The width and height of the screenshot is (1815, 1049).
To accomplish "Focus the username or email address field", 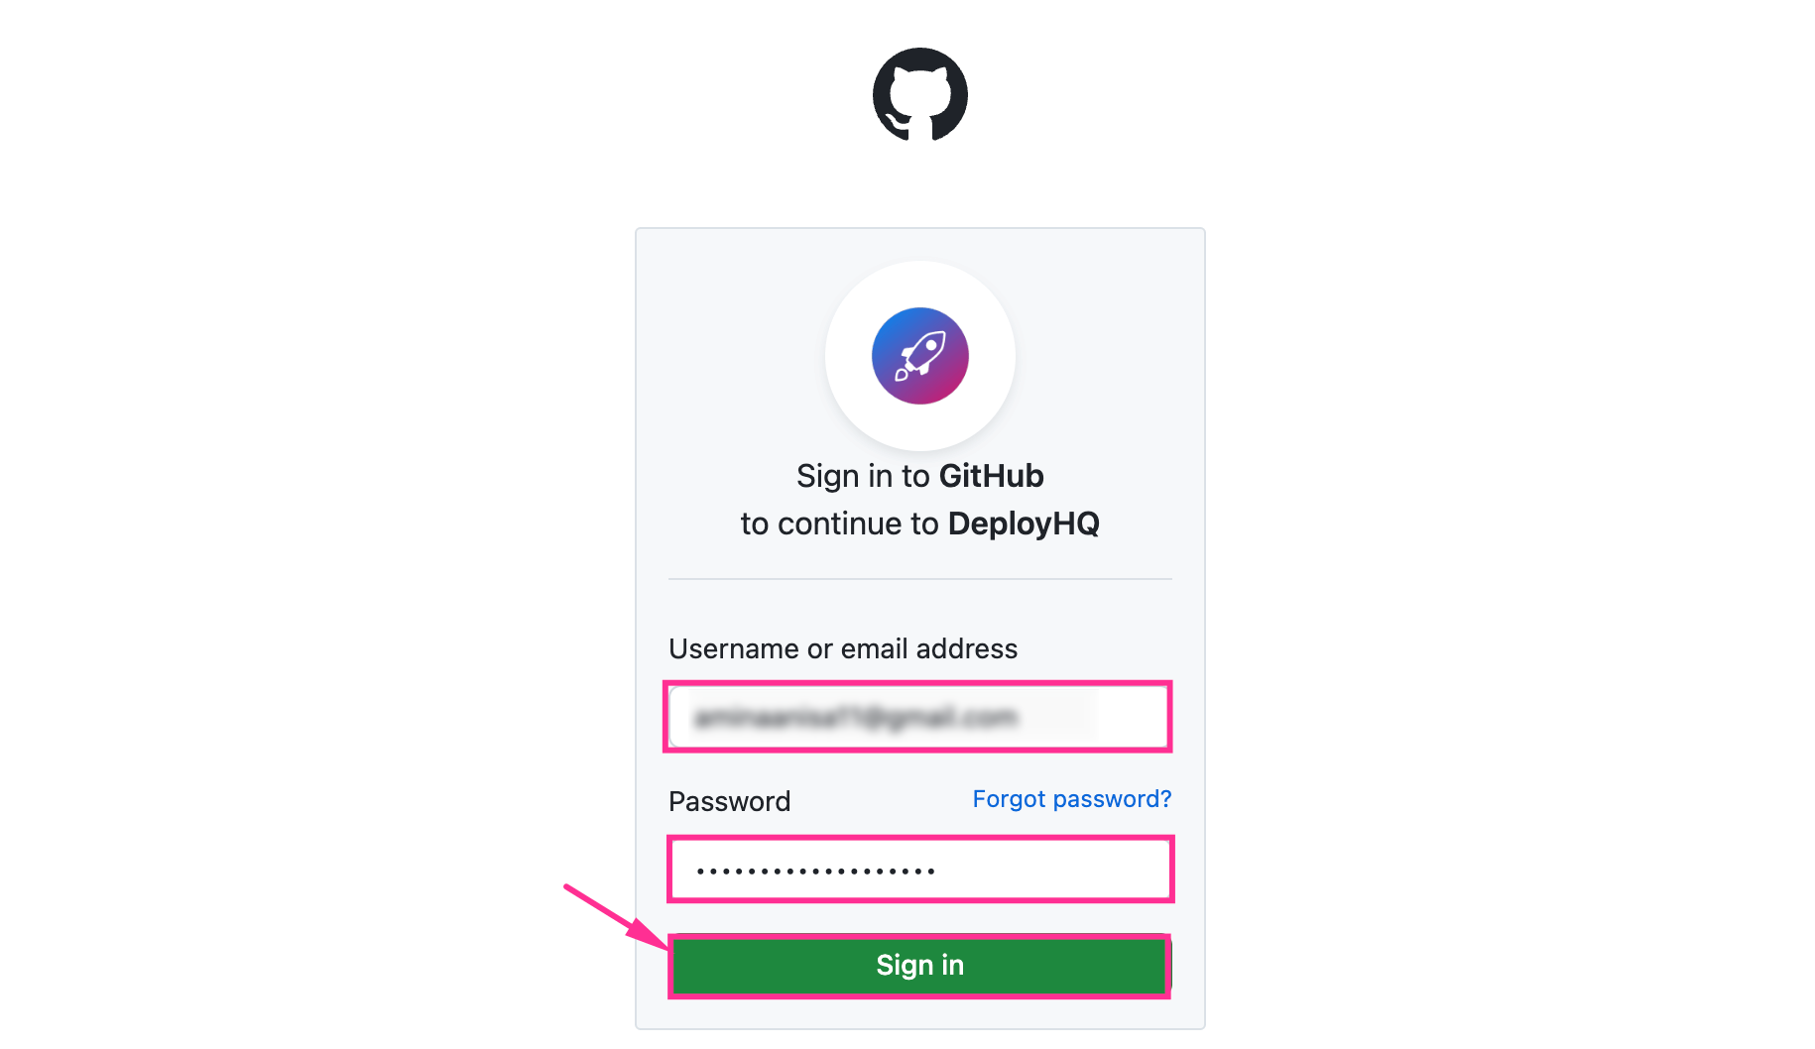I will click(917, 717).
